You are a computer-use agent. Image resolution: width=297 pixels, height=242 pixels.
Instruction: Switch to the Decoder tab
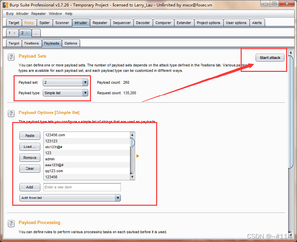pos(143,23)
